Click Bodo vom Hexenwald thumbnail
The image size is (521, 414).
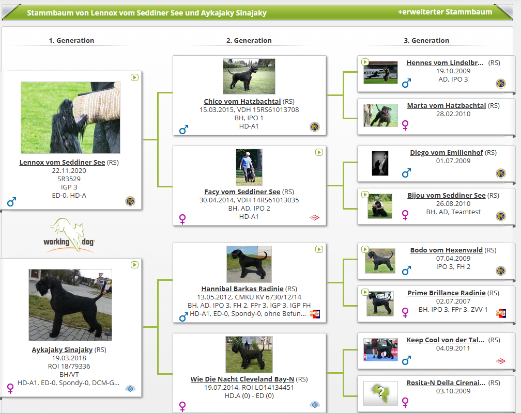pyautogui.click(x=380, y=261)
